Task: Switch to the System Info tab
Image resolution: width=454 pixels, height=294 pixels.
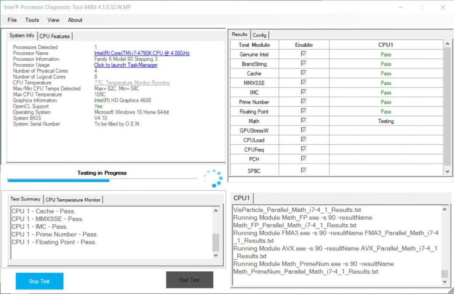Action: tap(21, 36)
